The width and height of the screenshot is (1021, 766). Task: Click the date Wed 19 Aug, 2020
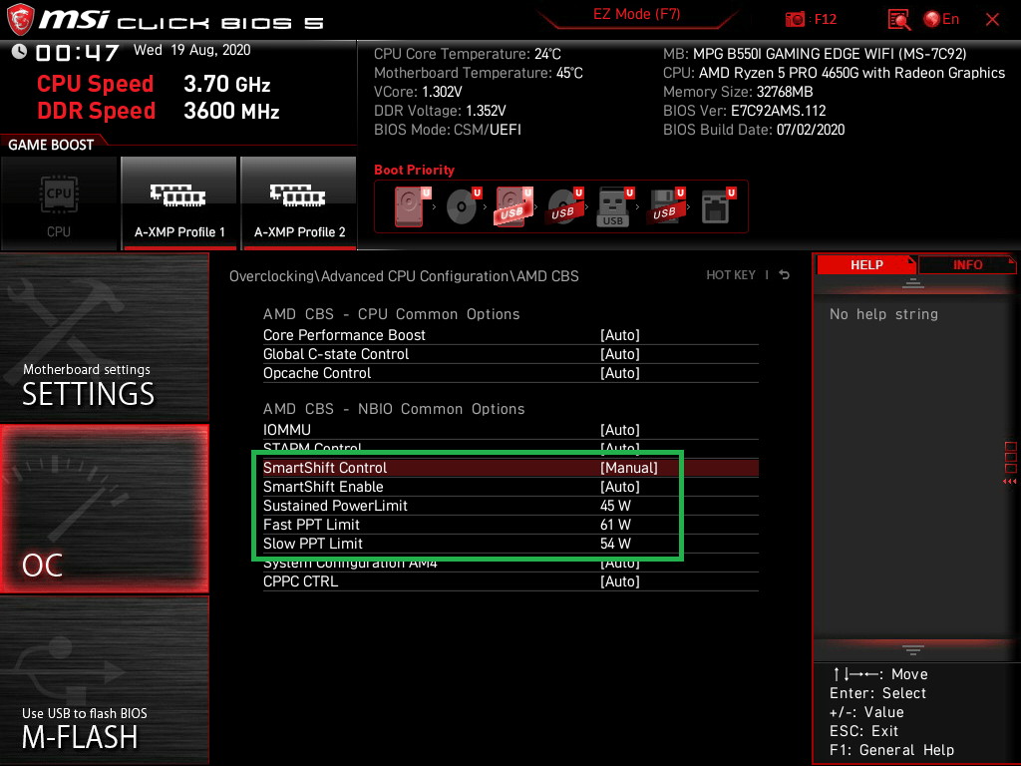coord(192,50)
